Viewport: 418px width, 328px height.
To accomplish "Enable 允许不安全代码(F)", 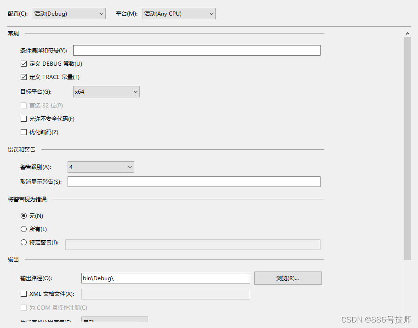I will tap(23, 119).
